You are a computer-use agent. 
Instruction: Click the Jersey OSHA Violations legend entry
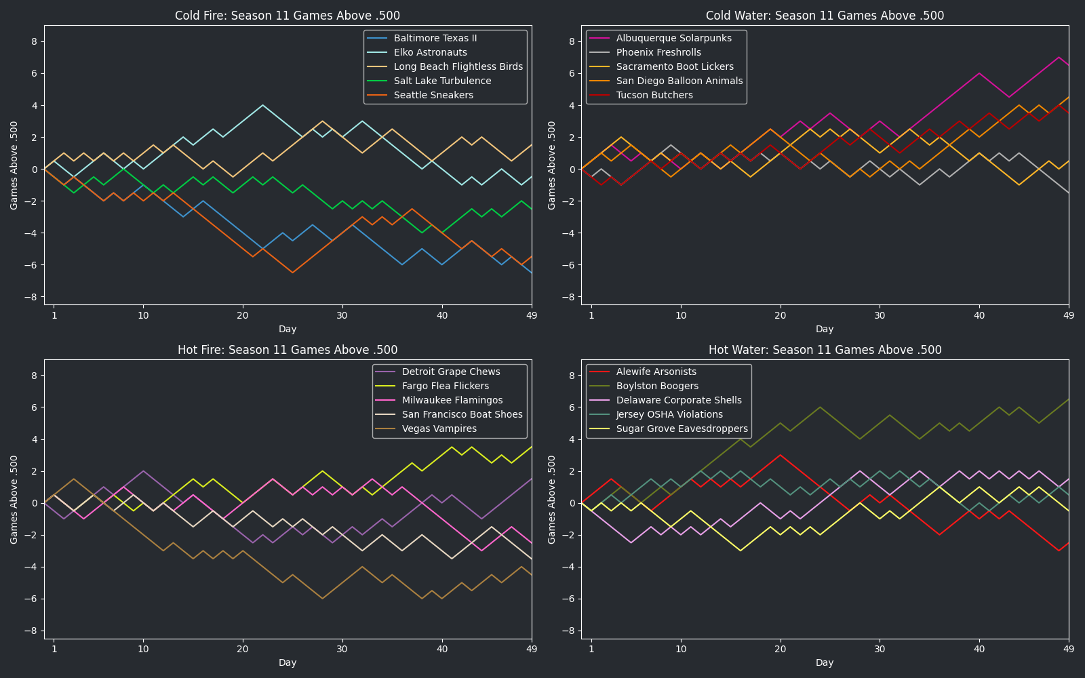click(x=669, y=414)
